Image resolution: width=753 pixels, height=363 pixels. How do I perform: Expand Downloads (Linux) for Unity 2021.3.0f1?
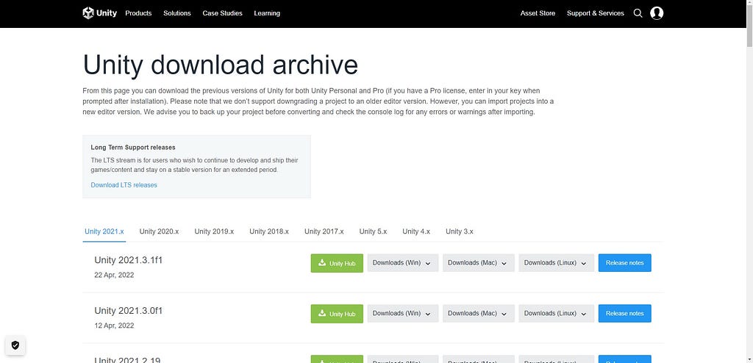point(556,314)
